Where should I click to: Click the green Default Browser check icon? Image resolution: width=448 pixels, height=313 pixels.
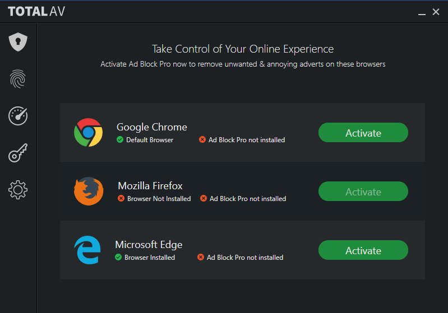120,139
